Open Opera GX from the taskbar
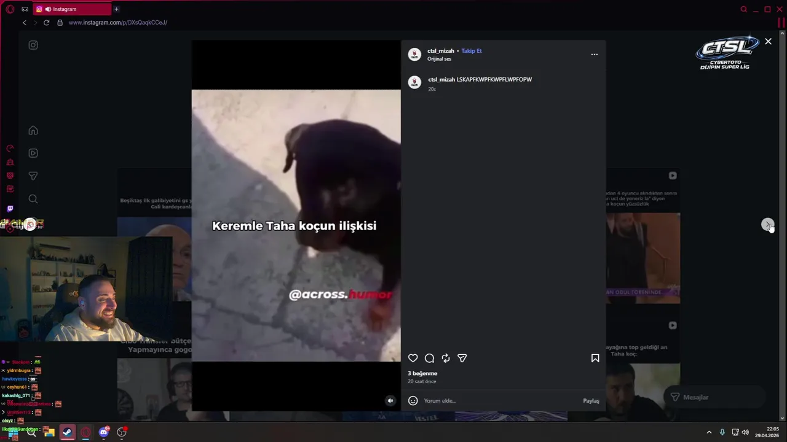The height and width of the screenshot is (442, 787). pyautogui.click(x=85, y=432)
